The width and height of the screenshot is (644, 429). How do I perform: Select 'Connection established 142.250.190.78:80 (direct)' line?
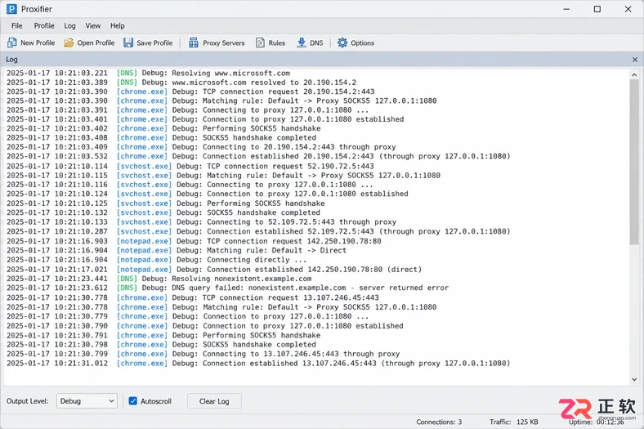214,270
